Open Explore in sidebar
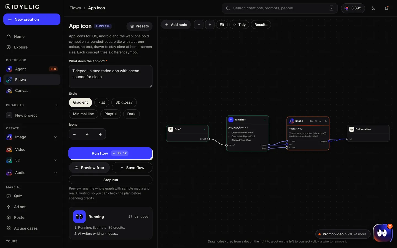 (32, 47)
